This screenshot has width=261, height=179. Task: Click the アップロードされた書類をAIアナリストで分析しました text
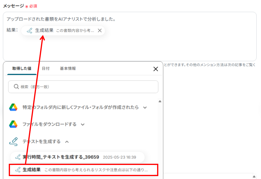click(x=61, y=19)
